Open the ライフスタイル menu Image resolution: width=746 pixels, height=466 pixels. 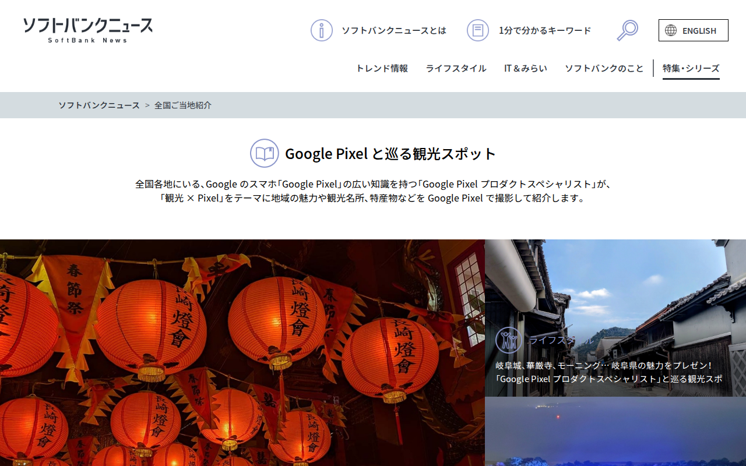(456, 68)
